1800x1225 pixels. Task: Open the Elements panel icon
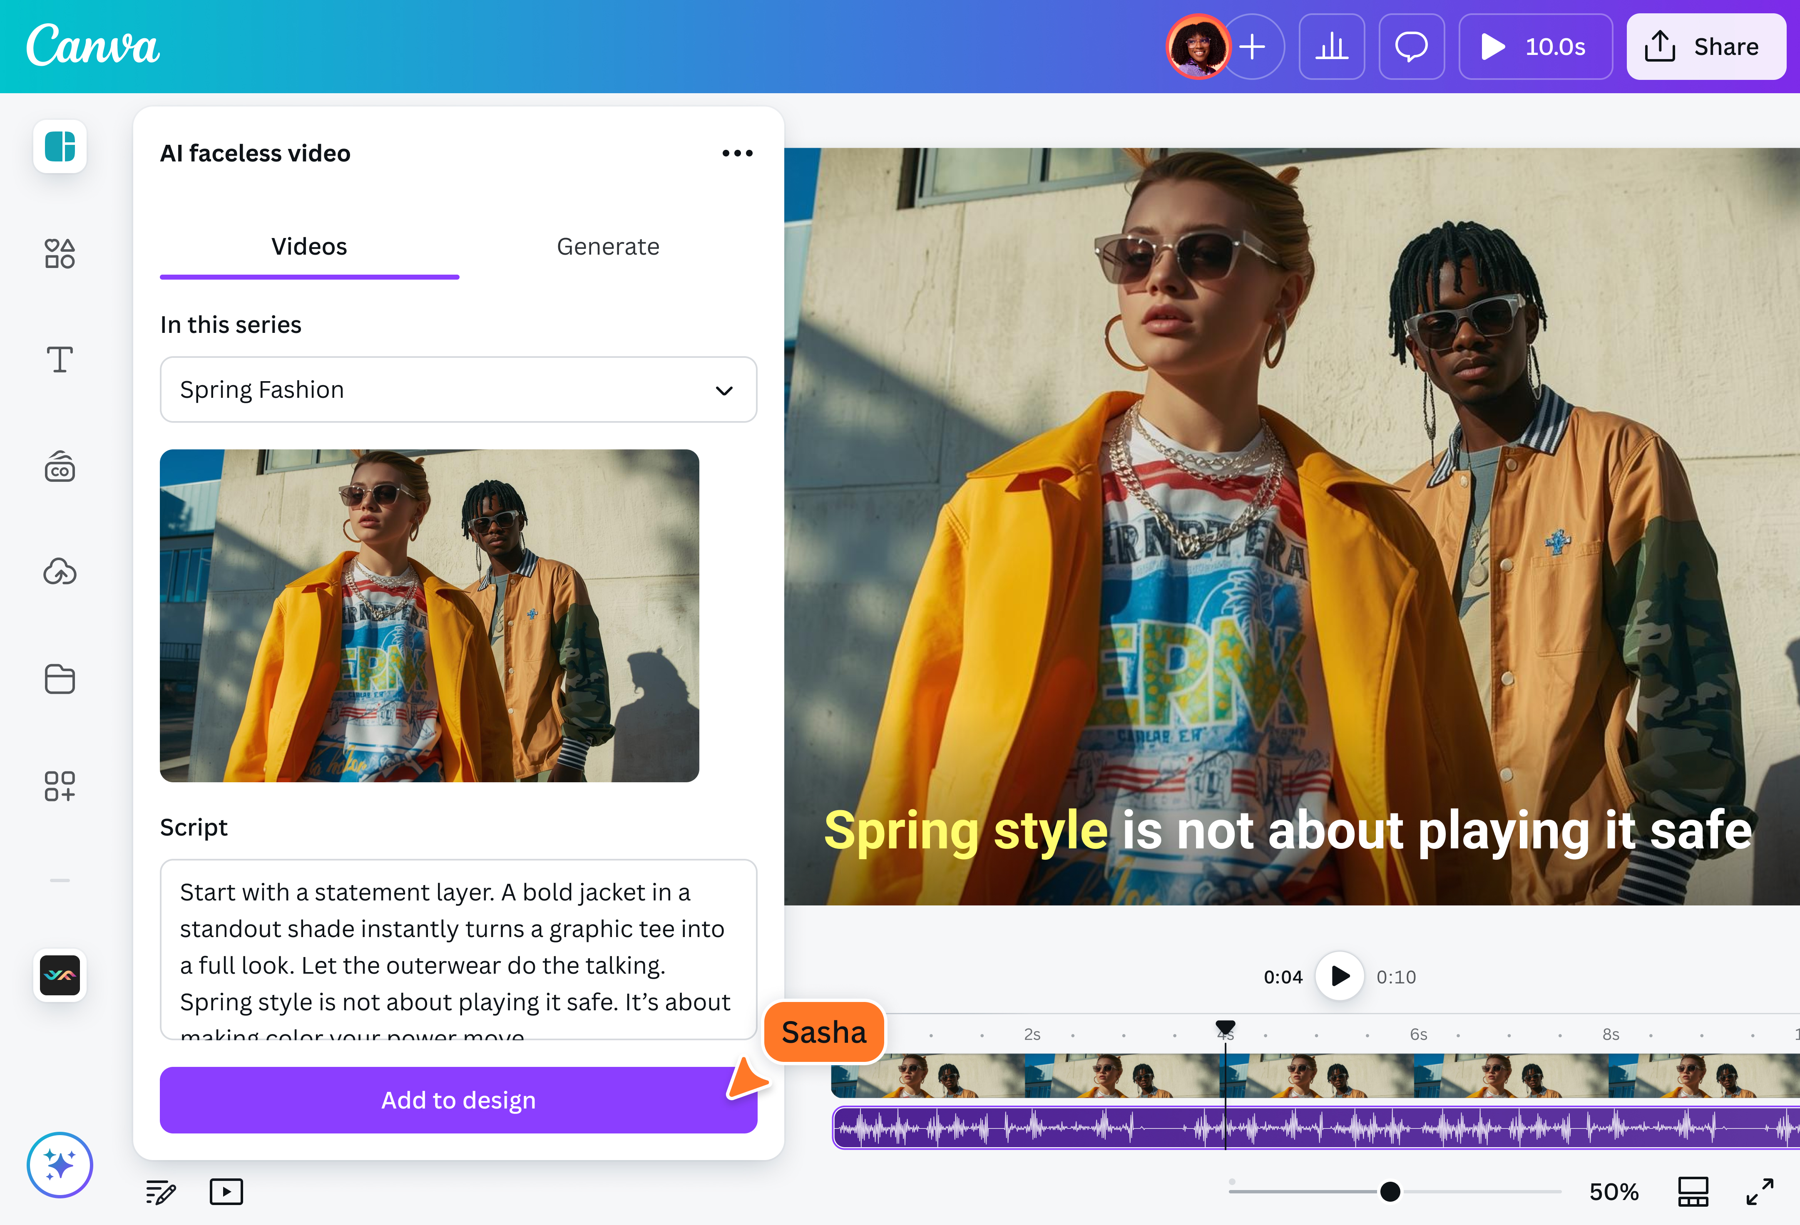[x=60, y=253]
